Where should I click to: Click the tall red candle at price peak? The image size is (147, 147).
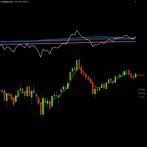79,64
